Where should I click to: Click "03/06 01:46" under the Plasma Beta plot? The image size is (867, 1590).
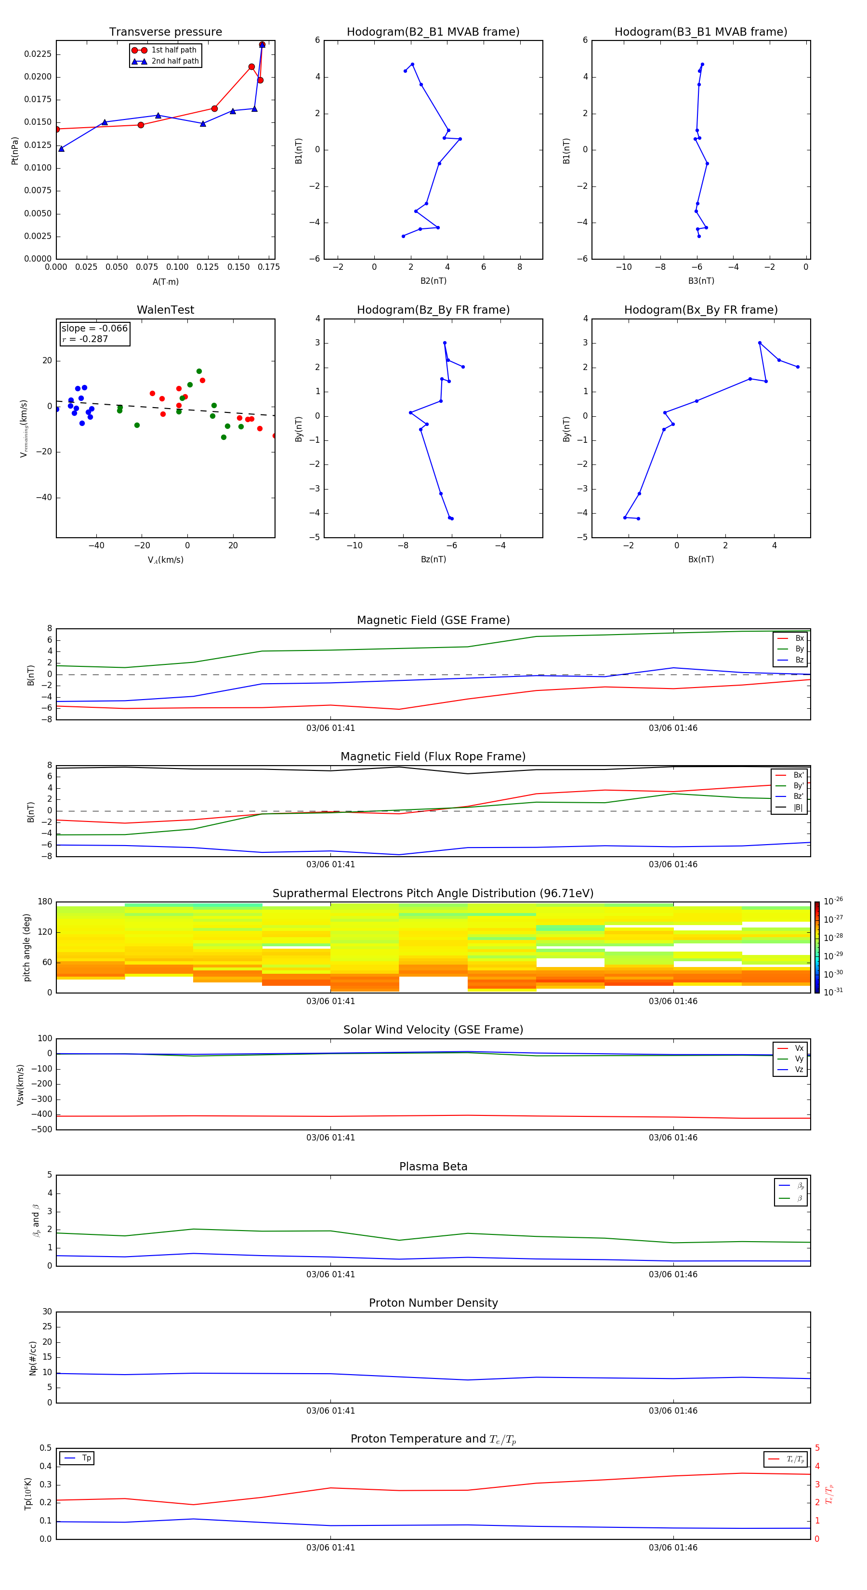coord(673,1274)
